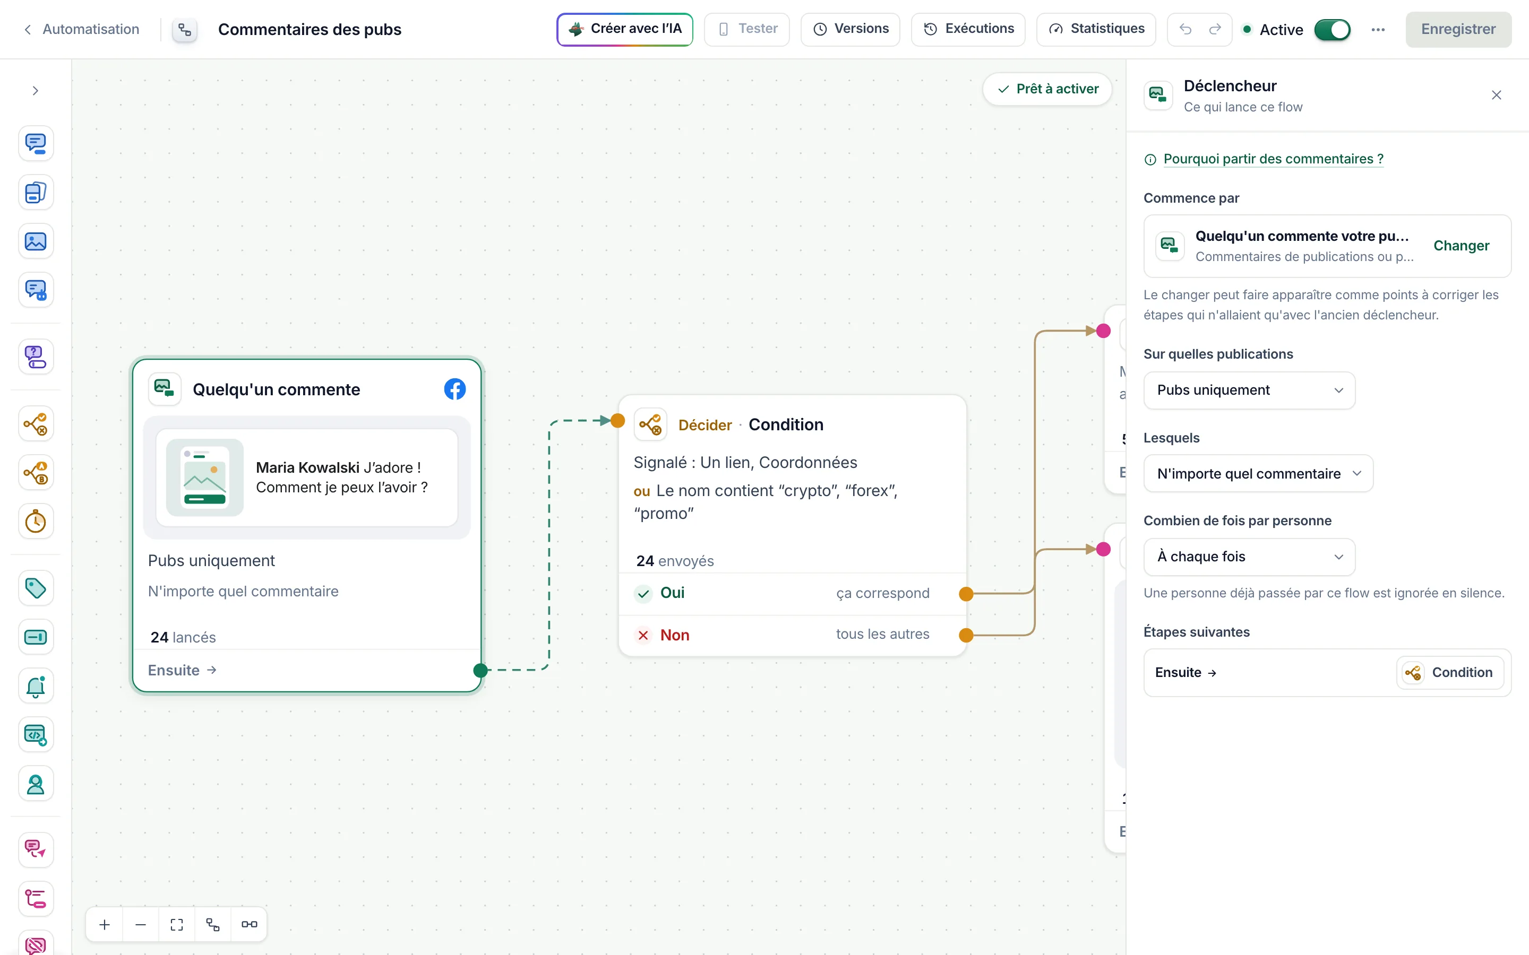The height and width of the screenshot is (955, 1529).
Task: Add the teal field block icon
Action: pos(36,637)
